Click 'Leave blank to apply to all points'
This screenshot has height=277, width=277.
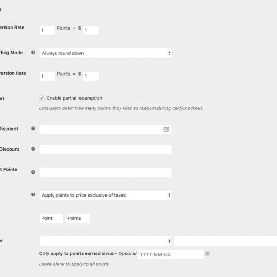coord(74,264)
